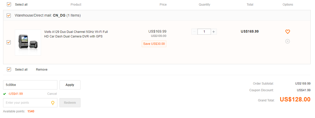Select the quantity number field

(x=204, y=32)
